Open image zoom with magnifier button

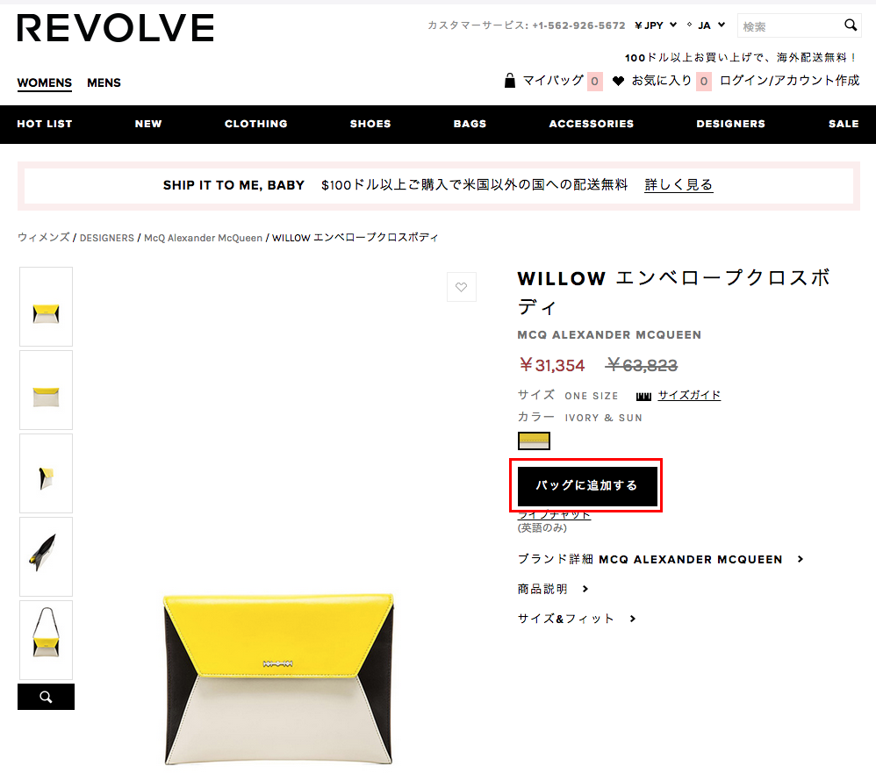(x=46, y=697)
